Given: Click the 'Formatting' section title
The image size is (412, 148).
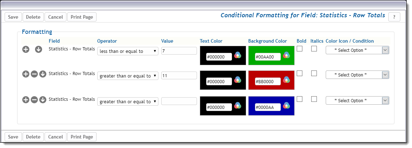Looking at the screenshot, I should [x=37, y=32].
